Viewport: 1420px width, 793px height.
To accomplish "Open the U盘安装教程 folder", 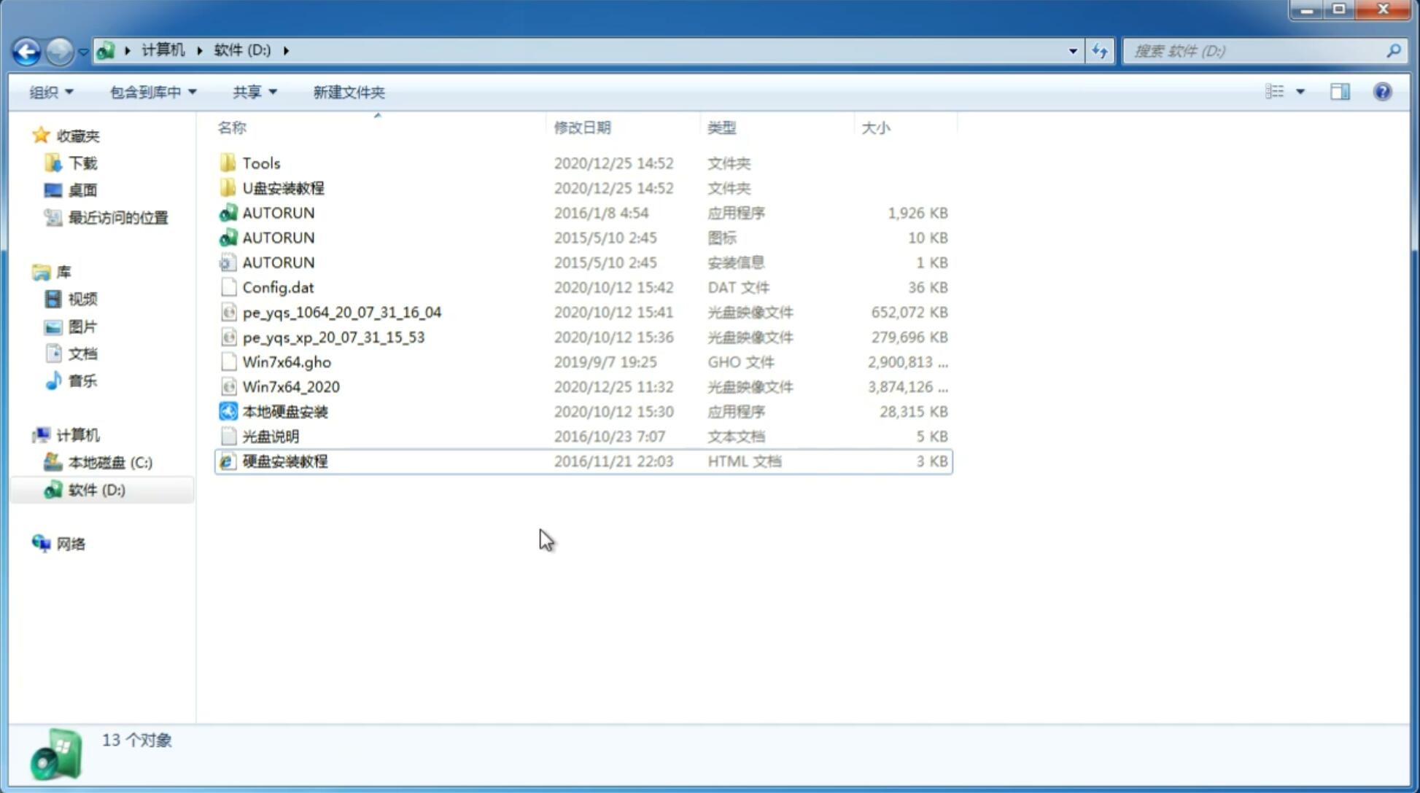I will point(283,188).
